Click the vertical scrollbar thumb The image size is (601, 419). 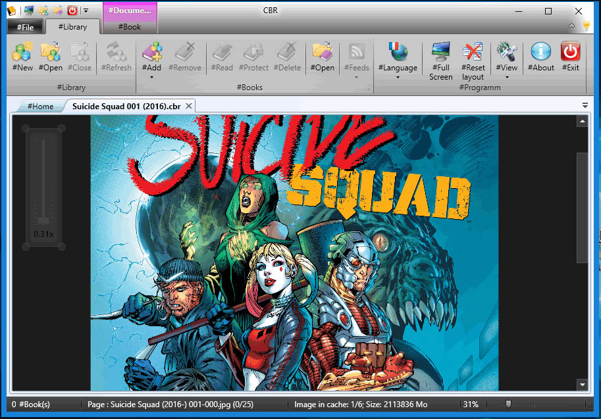(582, 208)
